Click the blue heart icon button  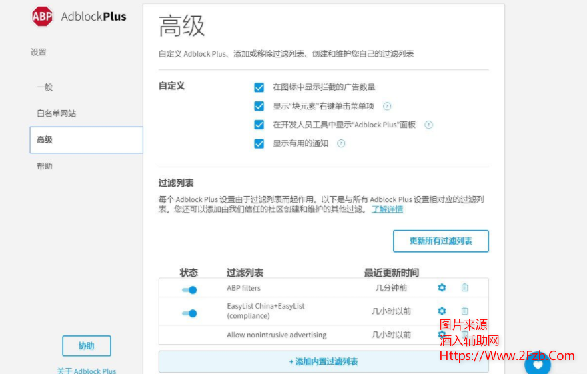point(538,364)
